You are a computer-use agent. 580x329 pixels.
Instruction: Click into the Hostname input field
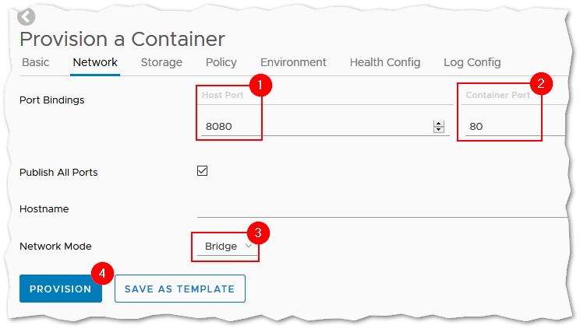pyautogui.click(x=383, y=209)
